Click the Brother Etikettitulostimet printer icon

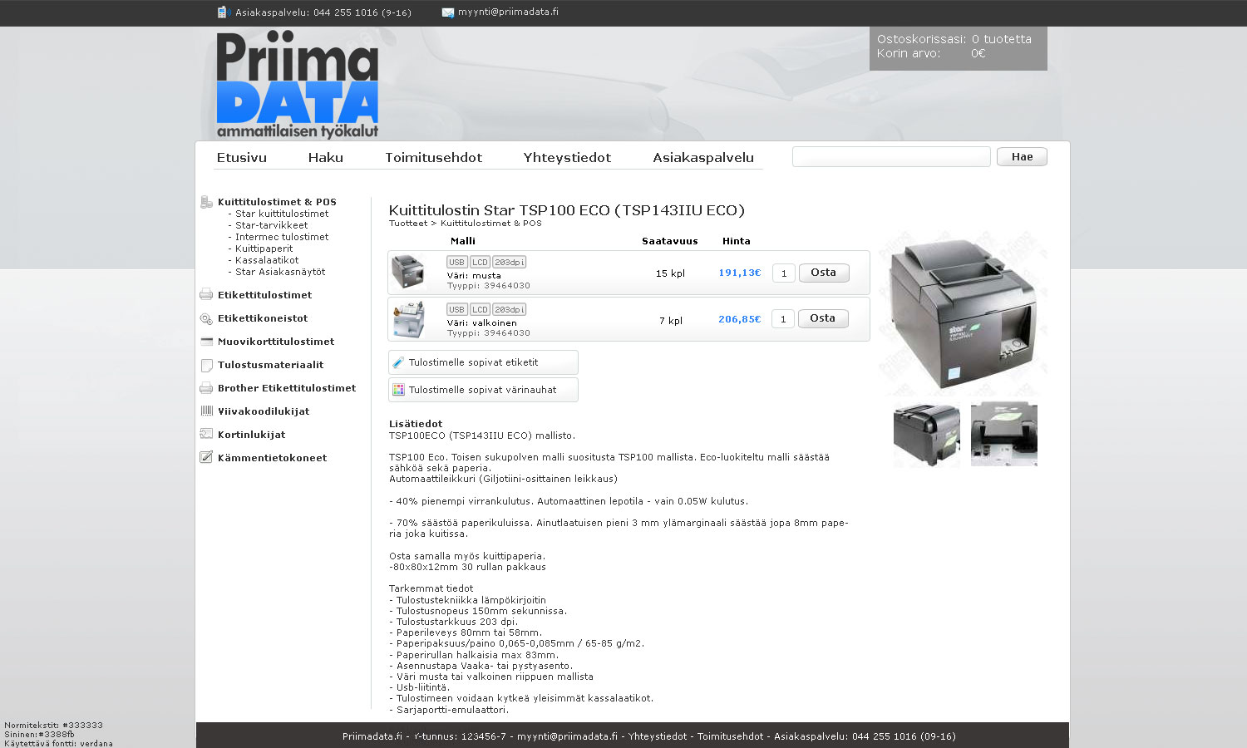point(206,388)
